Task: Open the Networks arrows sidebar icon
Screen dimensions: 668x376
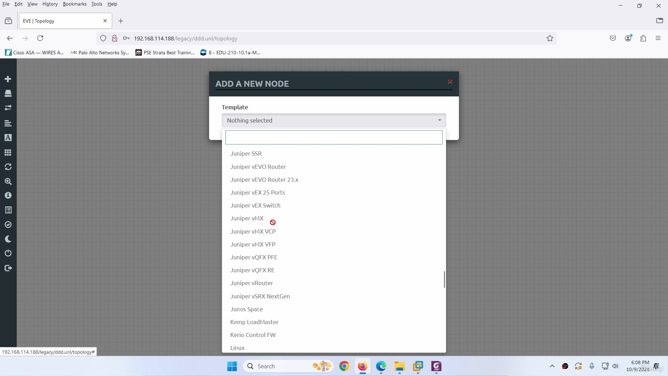Action: [x=8, y=108]
